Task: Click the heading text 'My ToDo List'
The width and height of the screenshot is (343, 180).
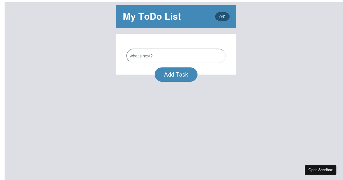Action: 152,17
